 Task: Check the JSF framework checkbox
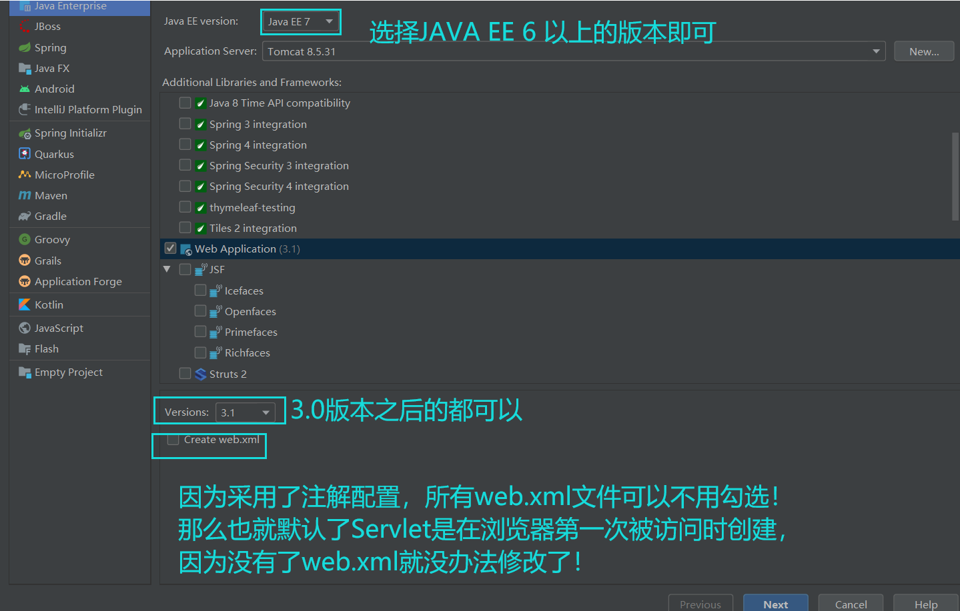tap(185, 269)
